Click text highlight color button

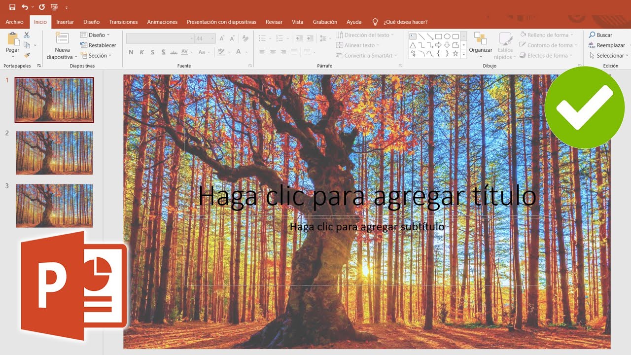221,52
